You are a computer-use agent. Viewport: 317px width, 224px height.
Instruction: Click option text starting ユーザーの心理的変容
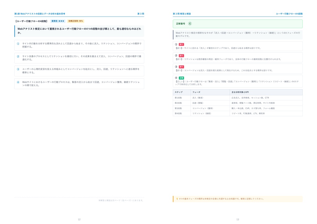(x=81, y=71)
